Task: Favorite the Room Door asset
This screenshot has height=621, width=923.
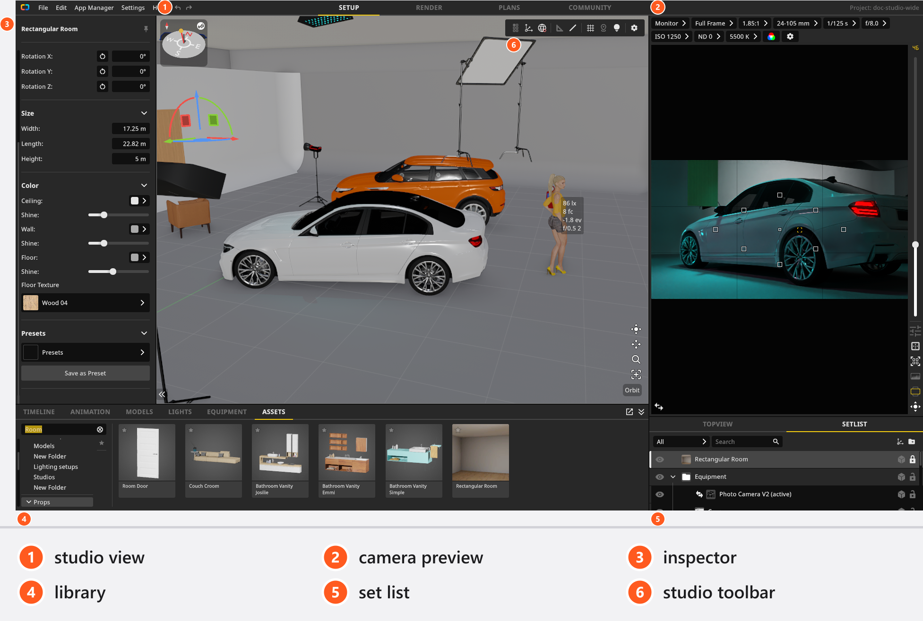Action: (x=124, y=430)
